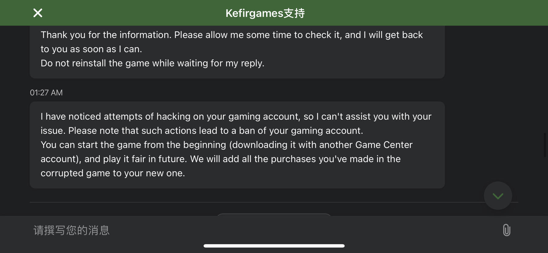This screenshot has height=253, width=548.
Task: Click the horizontal divider under the messages
Action: pyautogui.click(x=274, y=202)
